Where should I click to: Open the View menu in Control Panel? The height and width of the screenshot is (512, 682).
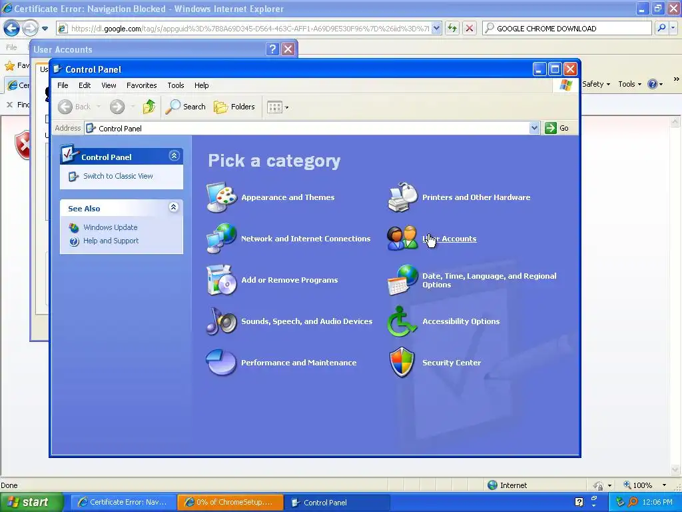coord(109,85)
